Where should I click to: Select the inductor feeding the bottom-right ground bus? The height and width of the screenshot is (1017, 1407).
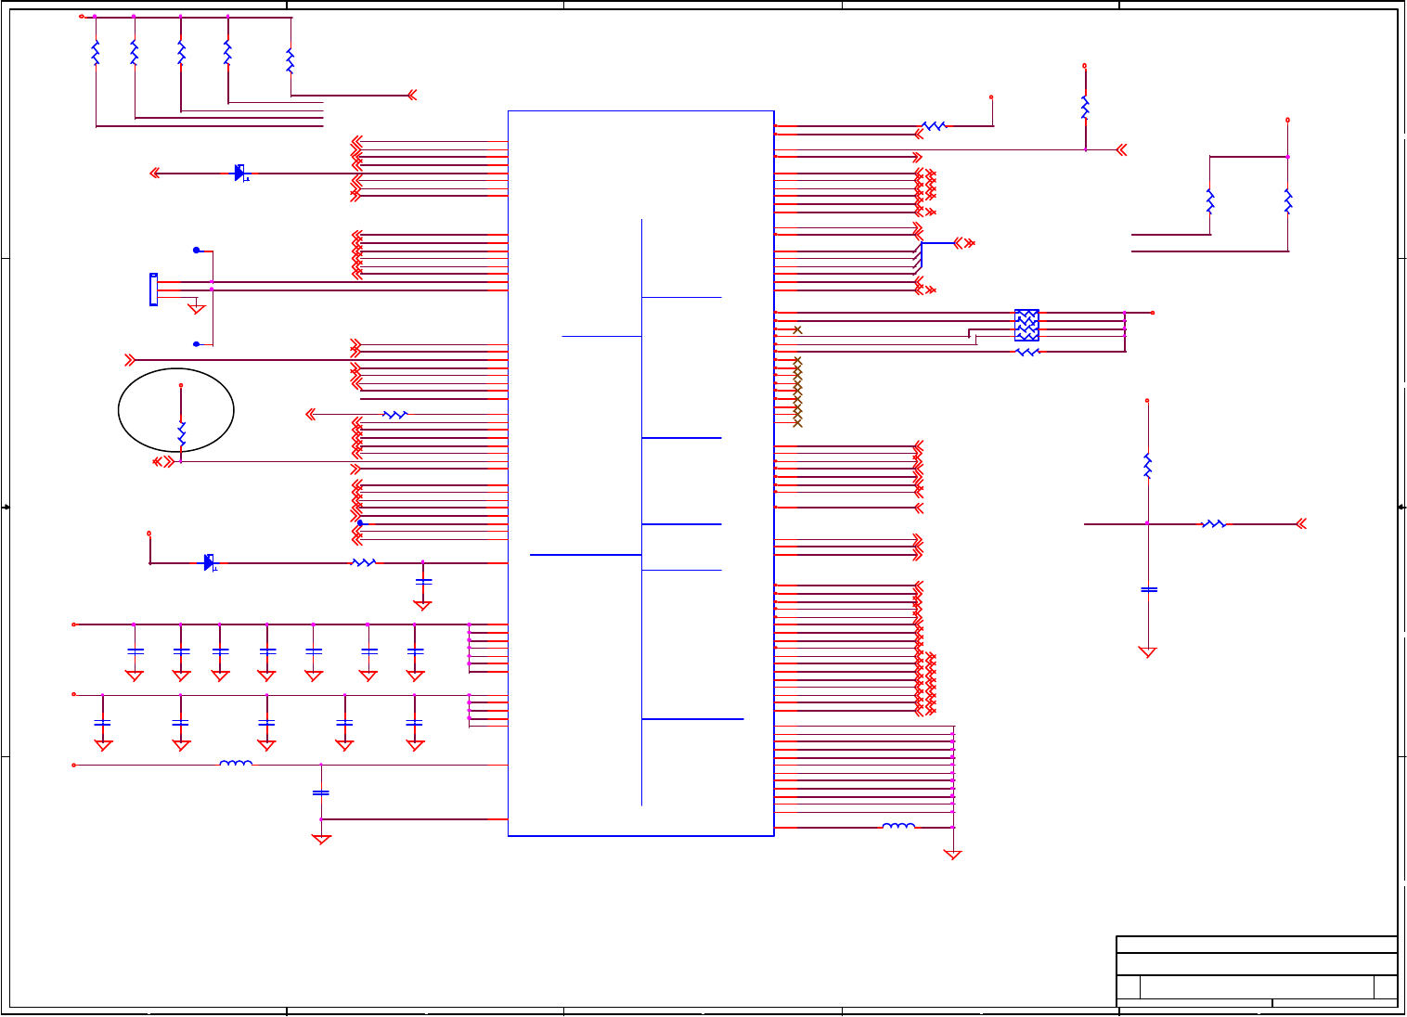pyautogui.click(x=898, y=826)
